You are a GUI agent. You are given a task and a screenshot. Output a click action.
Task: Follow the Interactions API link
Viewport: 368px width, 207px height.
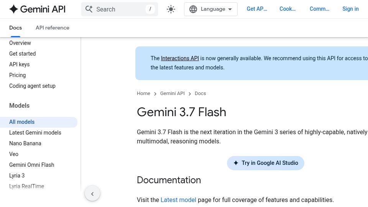point(180,58)
